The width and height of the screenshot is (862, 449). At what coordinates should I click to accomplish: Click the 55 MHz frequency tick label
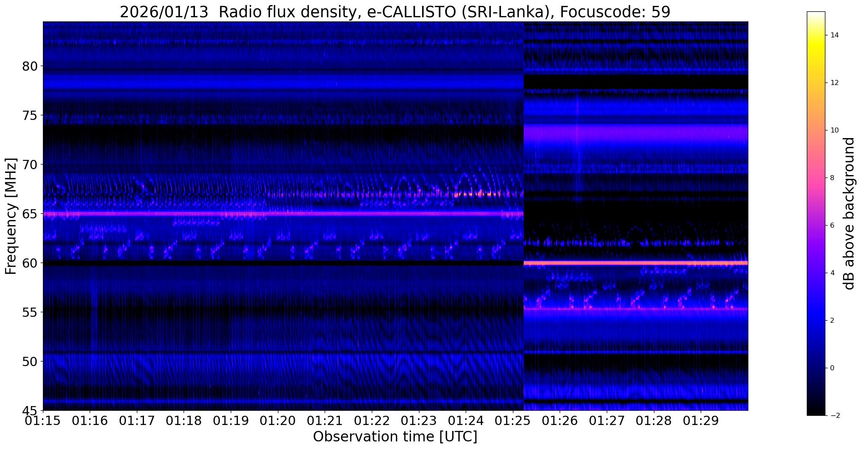pos(29,312)
